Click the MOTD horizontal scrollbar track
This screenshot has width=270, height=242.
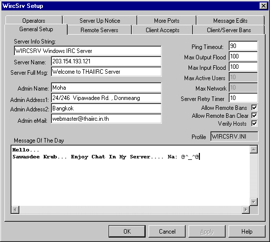click(130, 209)
